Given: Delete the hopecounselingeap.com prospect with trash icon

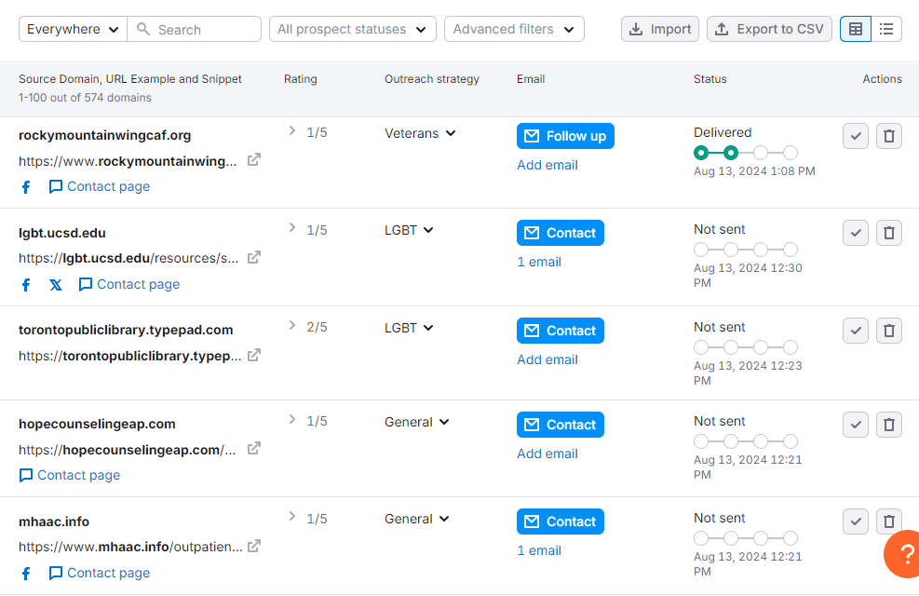Looking at the screenshot, I should (888, 425).
